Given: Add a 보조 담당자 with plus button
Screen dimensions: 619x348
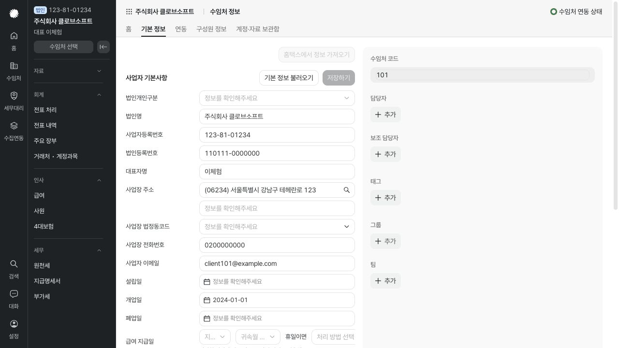Looking at the screenshot, I should (385, 154).
